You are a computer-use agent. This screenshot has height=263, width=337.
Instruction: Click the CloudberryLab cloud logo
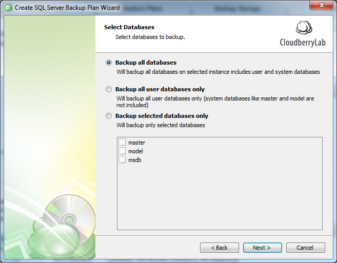304,28
